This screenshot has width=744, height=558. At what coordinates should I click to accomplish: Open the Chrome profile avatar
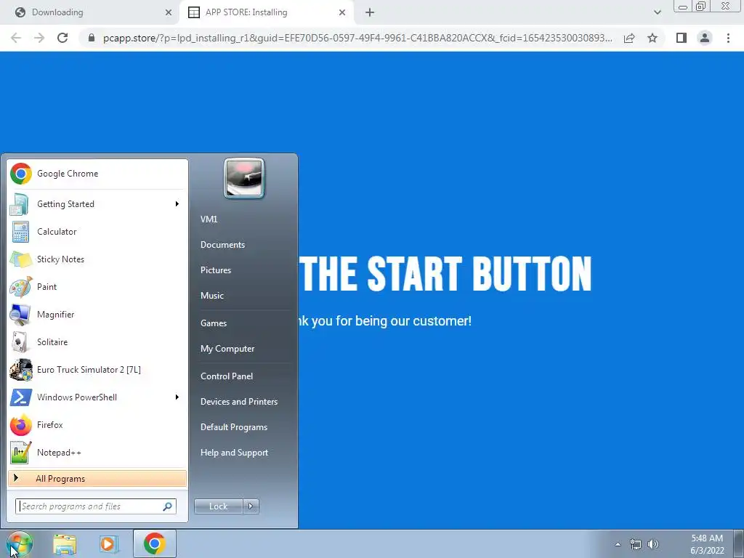point(705,38)
